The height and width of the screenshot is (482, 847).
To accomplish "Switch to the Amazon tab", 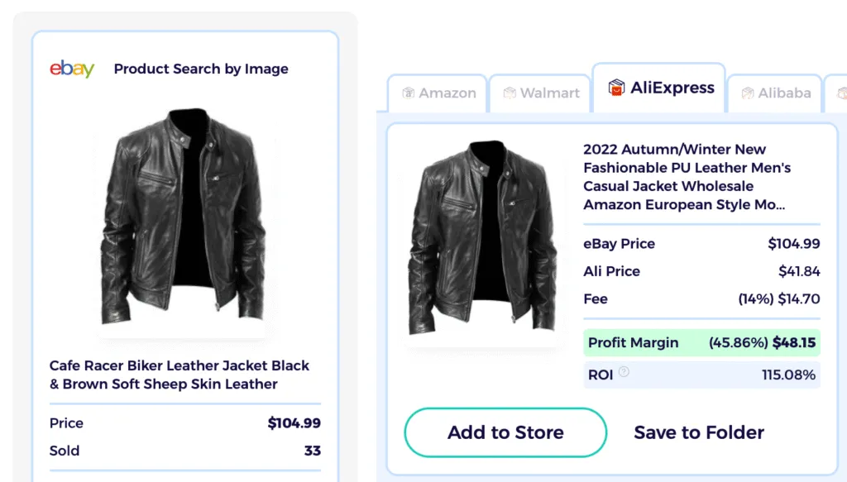I will click(x=437, y=93).
